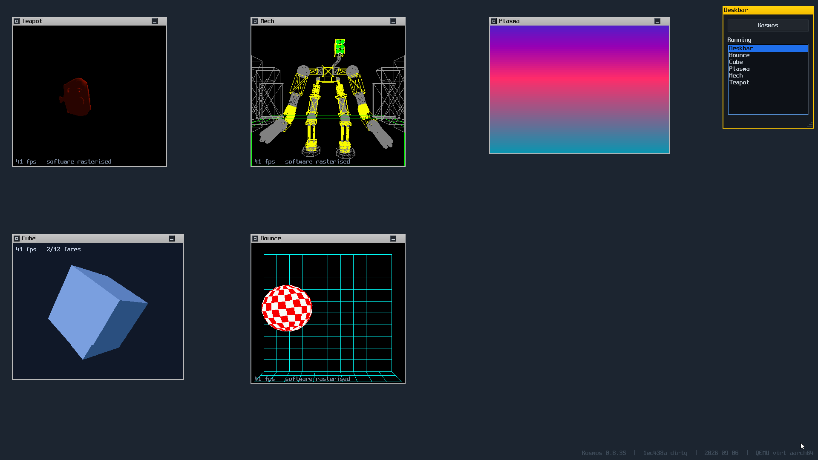Click the green head of the mech robot
This screenshot has width=818, height=460.
click(340, 47)
